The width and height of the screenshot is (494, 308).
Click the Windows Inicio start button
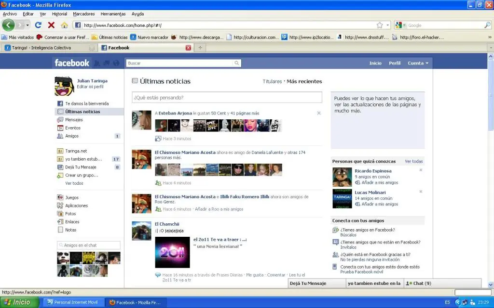click(19, 302)
